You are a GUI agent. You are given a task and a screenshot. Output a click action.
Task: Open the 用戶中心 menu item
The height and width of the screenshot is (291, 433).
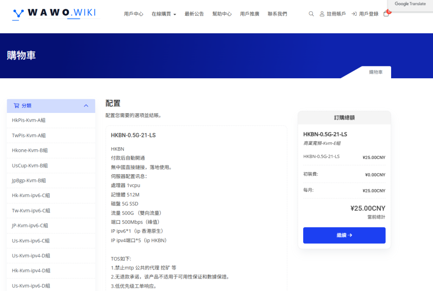pyautogui.click(x=134, y=14)
